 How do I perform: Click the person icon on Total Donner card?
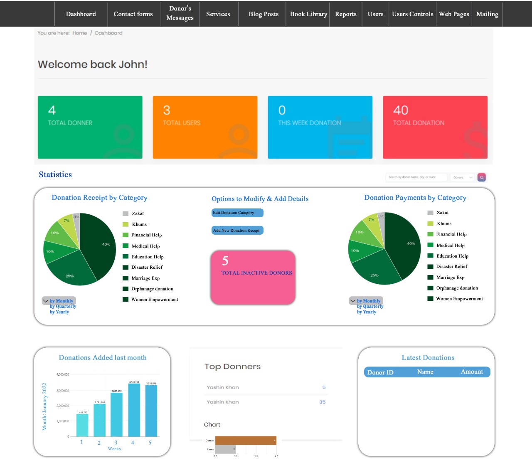pos(123,141)
